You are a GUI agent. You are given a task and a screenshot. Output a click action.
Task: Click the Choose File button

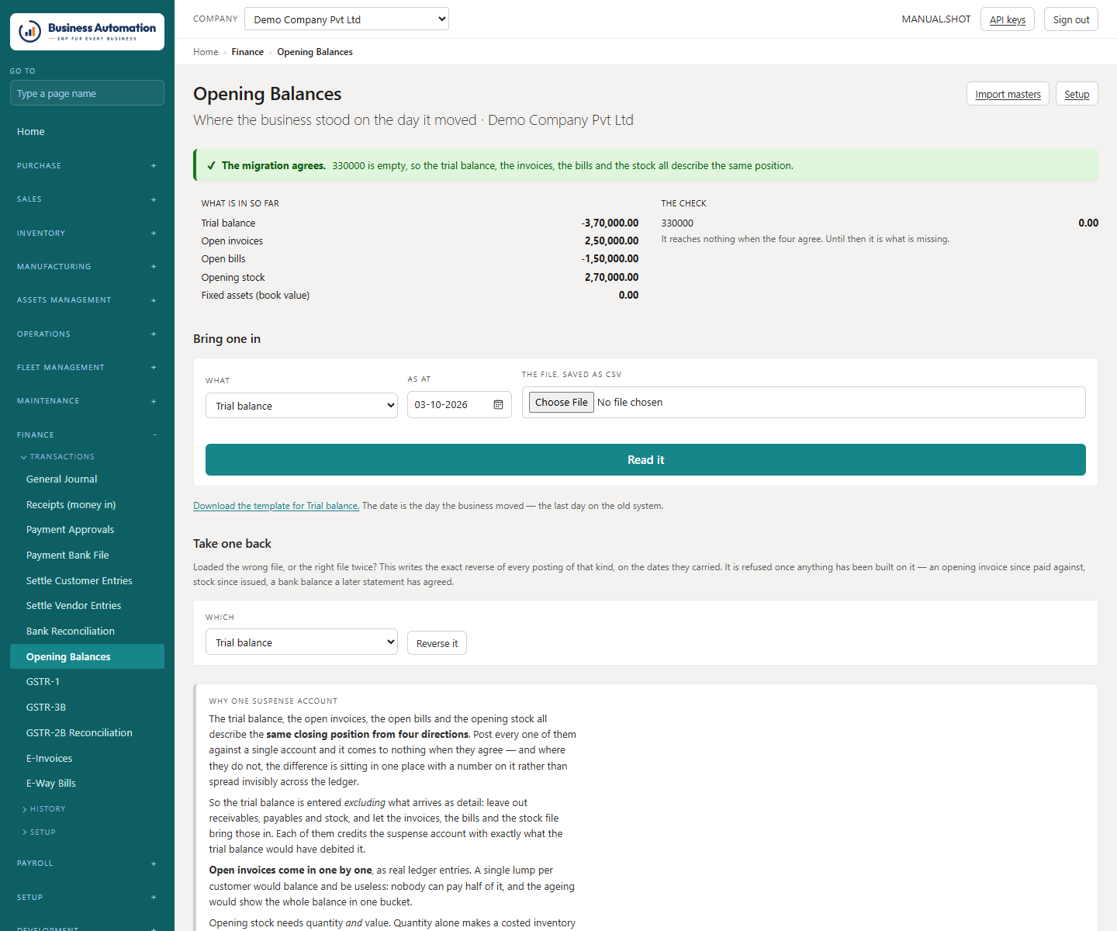pos(562,402)
